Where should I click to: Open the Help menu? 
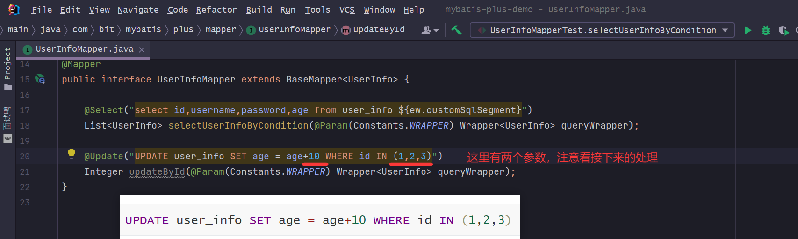coord(414,9)
